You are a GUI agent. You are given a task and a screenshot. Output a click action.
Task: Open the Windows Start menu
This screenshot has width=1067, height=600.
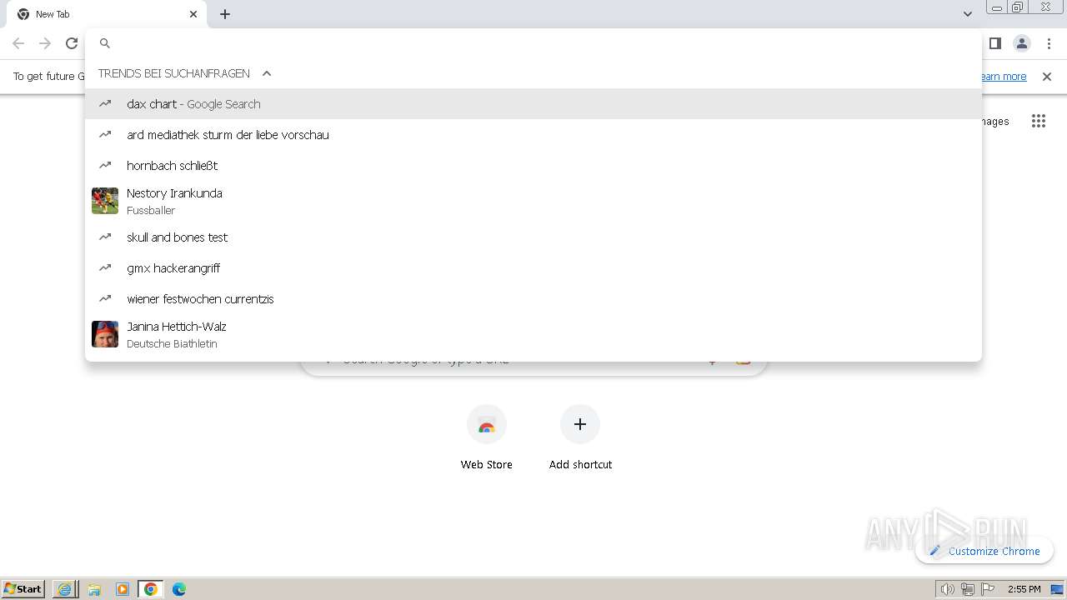pos(23,589)
